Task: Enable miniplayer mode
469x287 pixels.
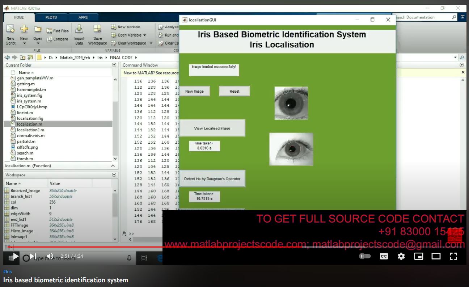Action: coord(418,256)
